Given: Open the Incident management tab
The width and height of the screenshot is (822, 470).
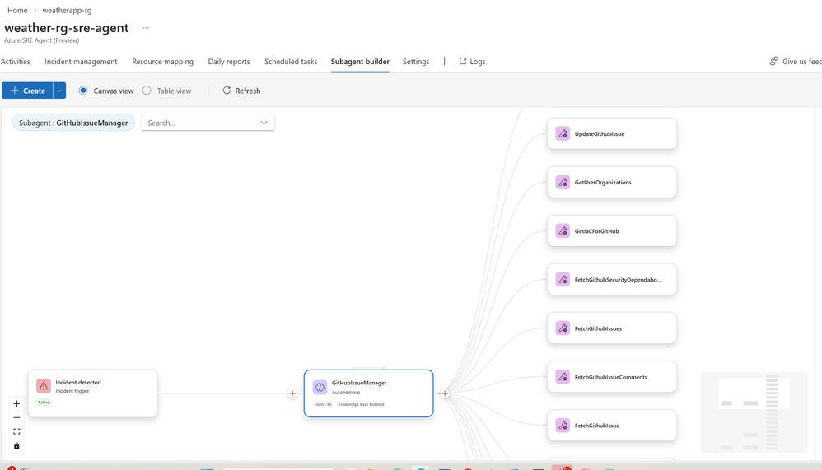Looking at the screenshot, I should (x=81, y=61).
